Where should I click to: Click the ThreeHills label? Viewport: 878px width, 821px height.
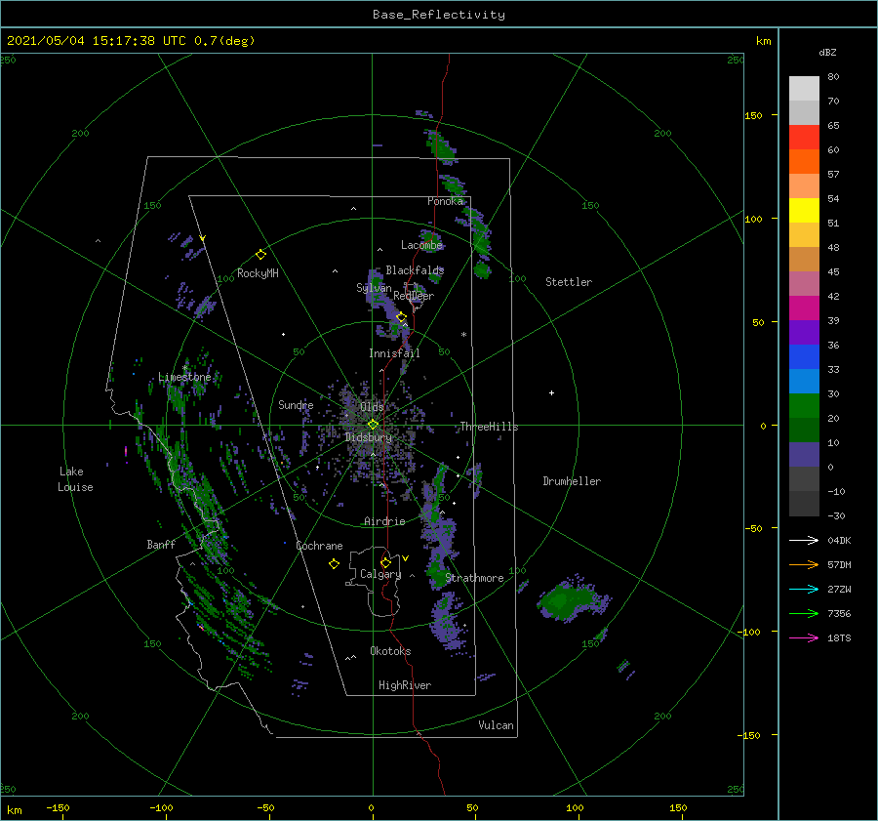pyautogui.click(x=489, y=427)
